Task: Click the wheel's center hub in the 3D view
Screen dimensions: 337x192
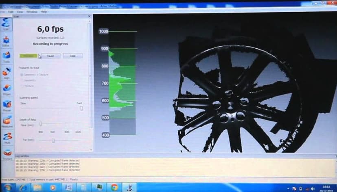Action: click(x=230, y=106)
